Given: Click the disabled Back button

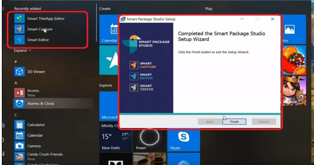Looking at the screenshot, I should click(210, 121).
